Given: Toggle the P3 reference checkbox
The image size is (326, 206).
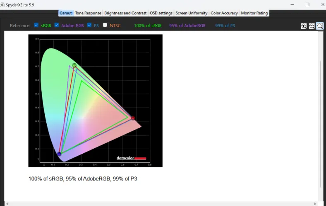Looking at the screenshot, I should tap(89, 25).
